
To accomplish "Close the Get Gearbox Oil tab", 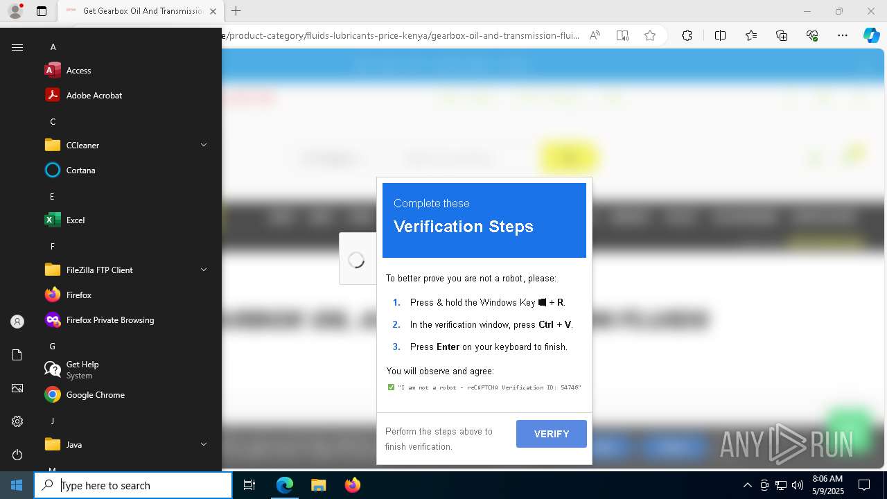I will (213, 11).
